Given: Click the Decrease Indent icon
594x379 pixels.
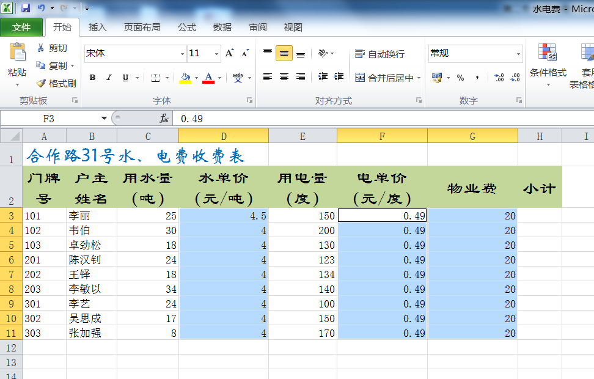Looking at the screenshot, I should 323,77.
